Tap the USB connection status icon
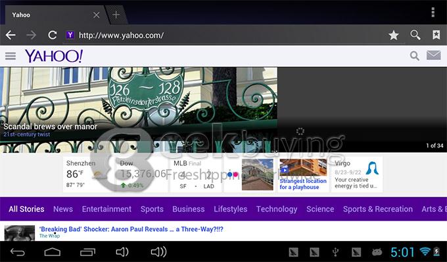447x262 pixels. (x=335, y=252)
